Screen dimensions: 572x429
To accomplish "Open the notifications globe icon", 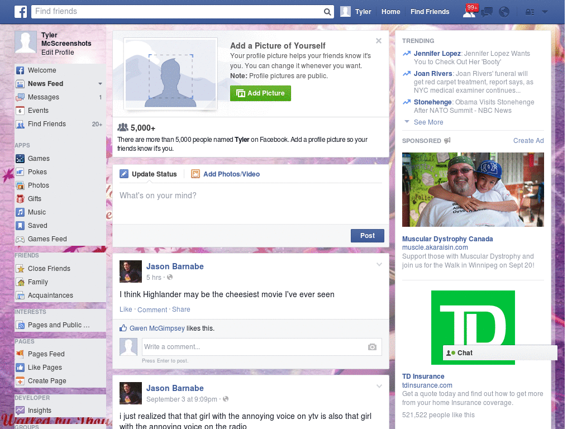I will [x=504, y=12].
